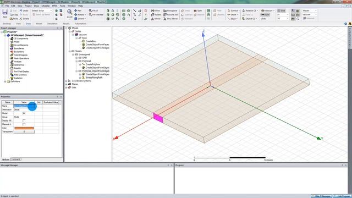Click Delete in the ribbon

24,19
